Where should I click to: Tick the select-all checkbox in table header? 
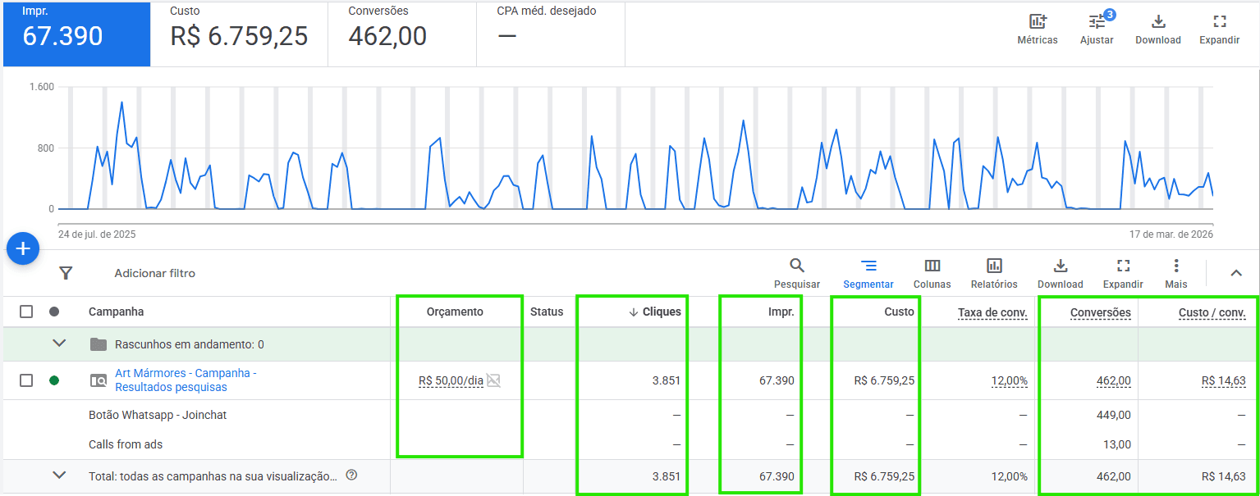[x=26, y=312]
